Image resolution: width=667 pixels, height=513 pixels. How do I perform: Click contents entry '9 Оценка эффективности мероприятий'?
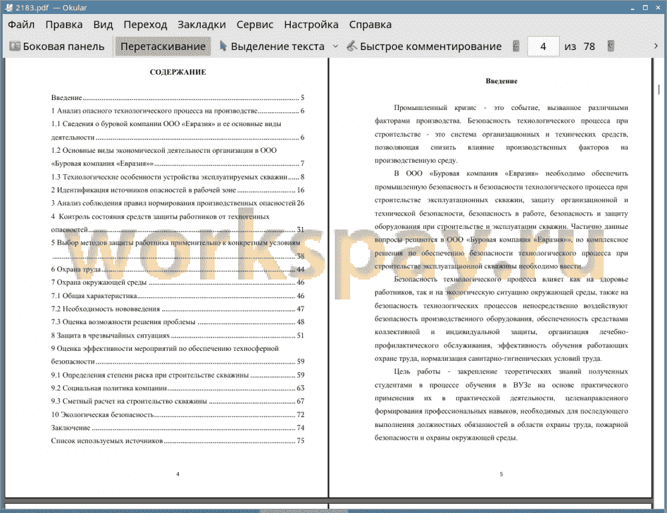[x=177, y=355]
